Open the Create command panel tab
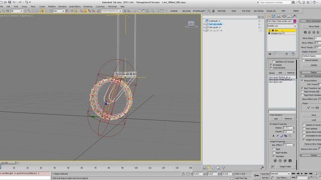Screen dimensions: 321x180 click(268, 16)
